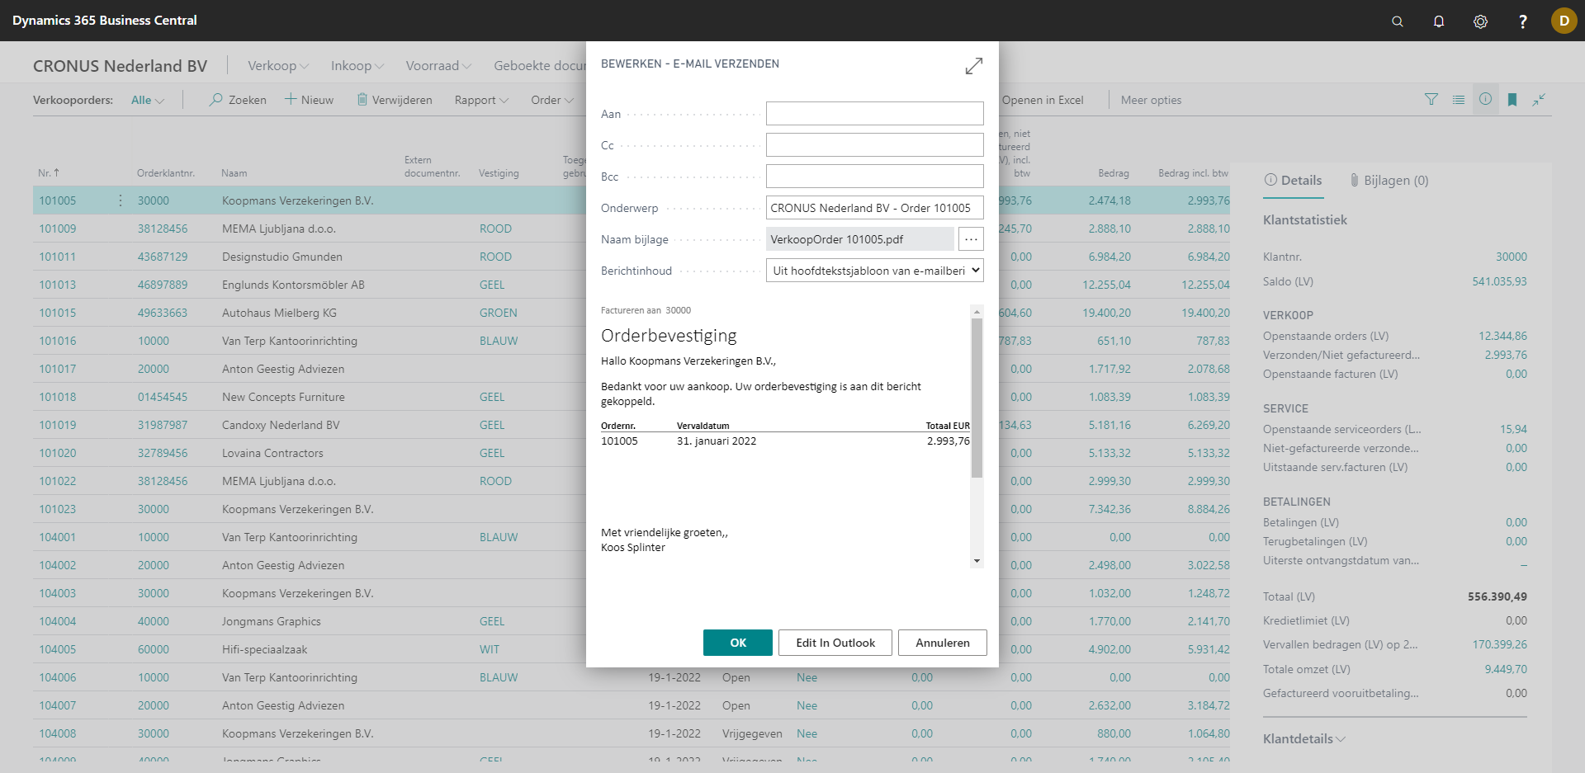
Task: Click the Edit In Outlook button
Action: pos(835,643)
